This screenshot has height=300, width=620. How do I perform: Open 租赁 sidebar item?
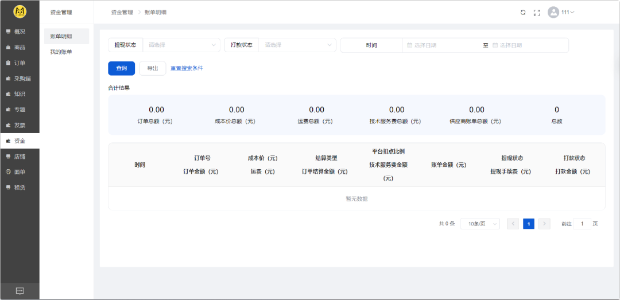tap(20, 188)
